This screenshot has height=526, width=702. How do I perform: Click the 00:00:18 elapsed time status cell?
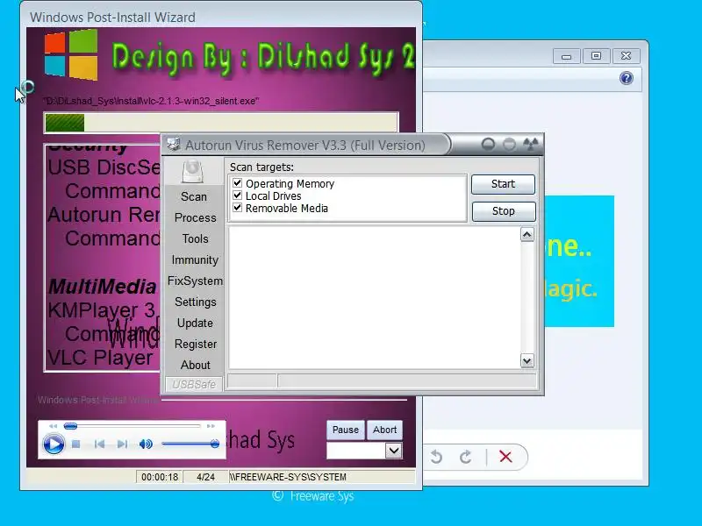160,477
